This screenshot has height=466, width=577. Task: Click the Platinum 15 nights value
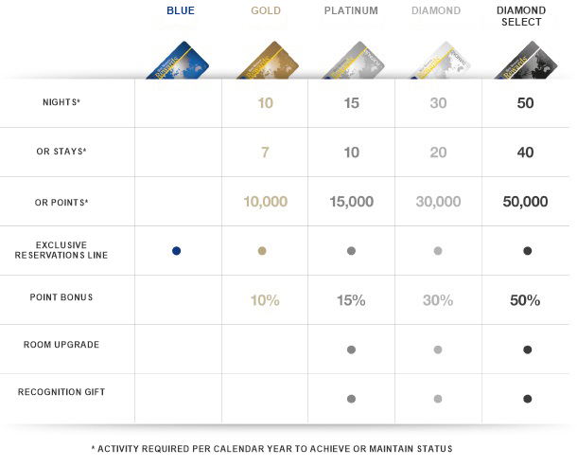click(x=352, y=103)
